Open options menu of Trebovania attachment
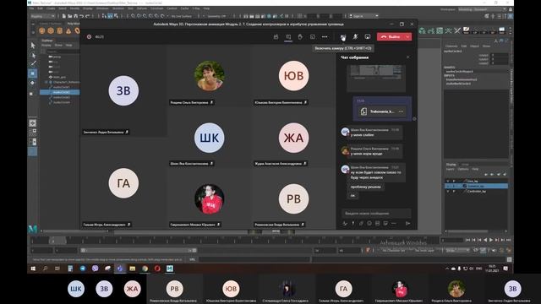 [401, 111]
